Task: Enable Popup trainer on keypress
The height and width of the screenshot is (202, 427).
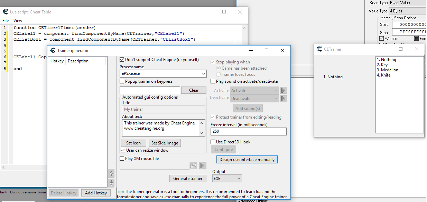Action: 122,81
